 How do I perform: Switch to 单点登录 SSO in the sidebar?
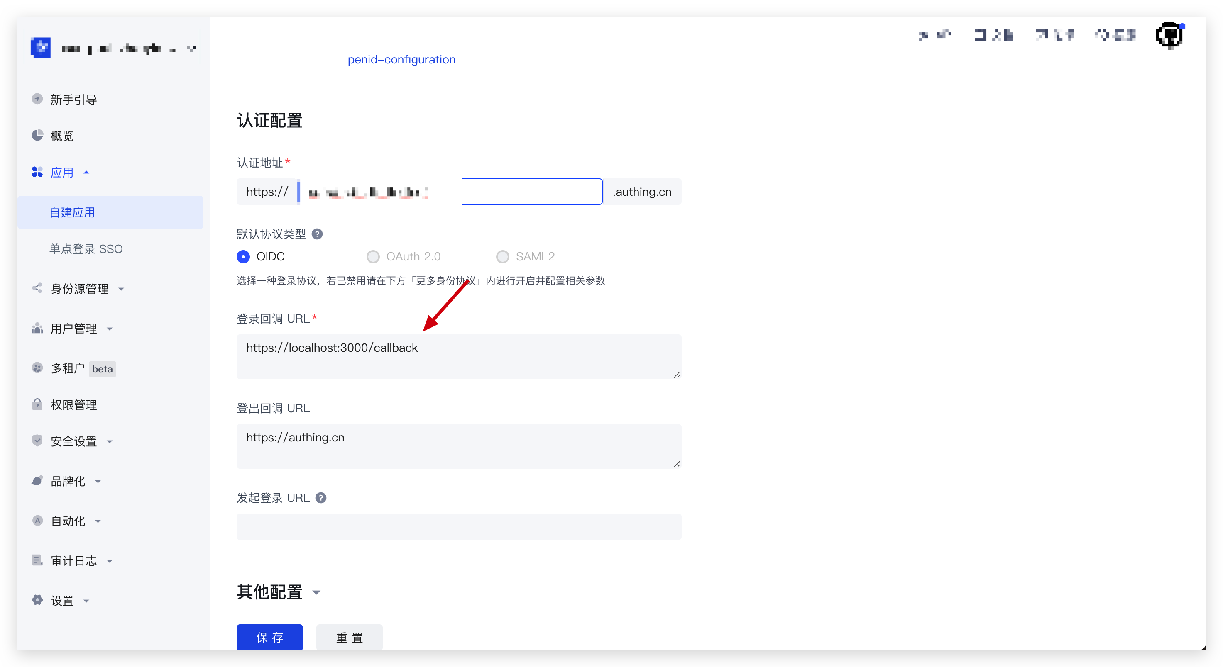(86, 248)
